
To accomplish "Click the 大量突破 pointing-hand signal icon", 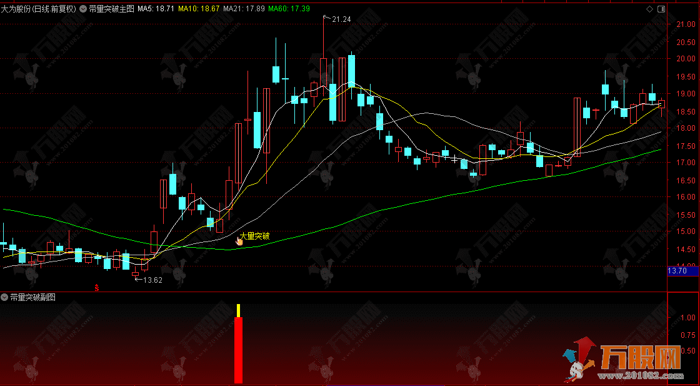I will pyautogui.click(x=239, y=241).
